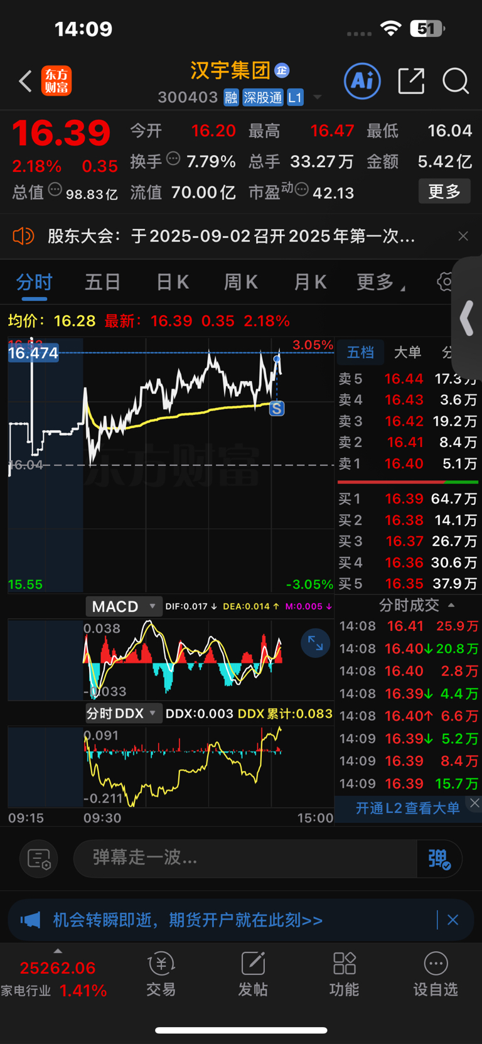
Task: Toggle the 弹 bullet comments switch
Action: tap(439, 858)
